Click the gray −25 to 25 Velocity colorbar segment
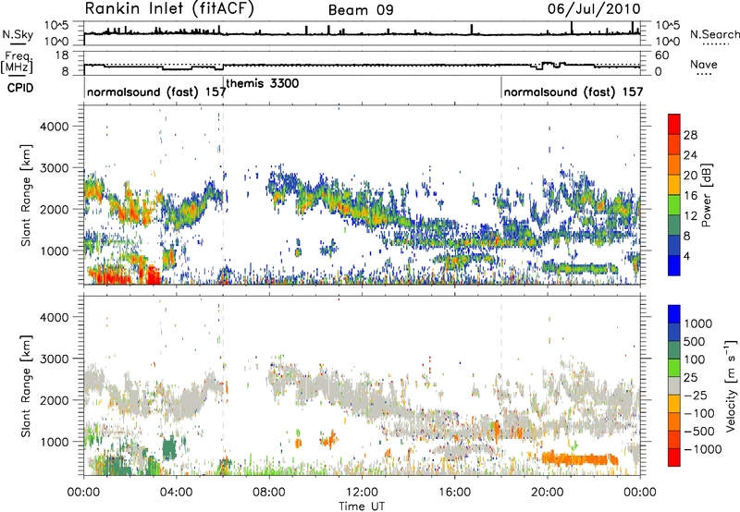This screenshot has width=740, height=512. [674, 385]
